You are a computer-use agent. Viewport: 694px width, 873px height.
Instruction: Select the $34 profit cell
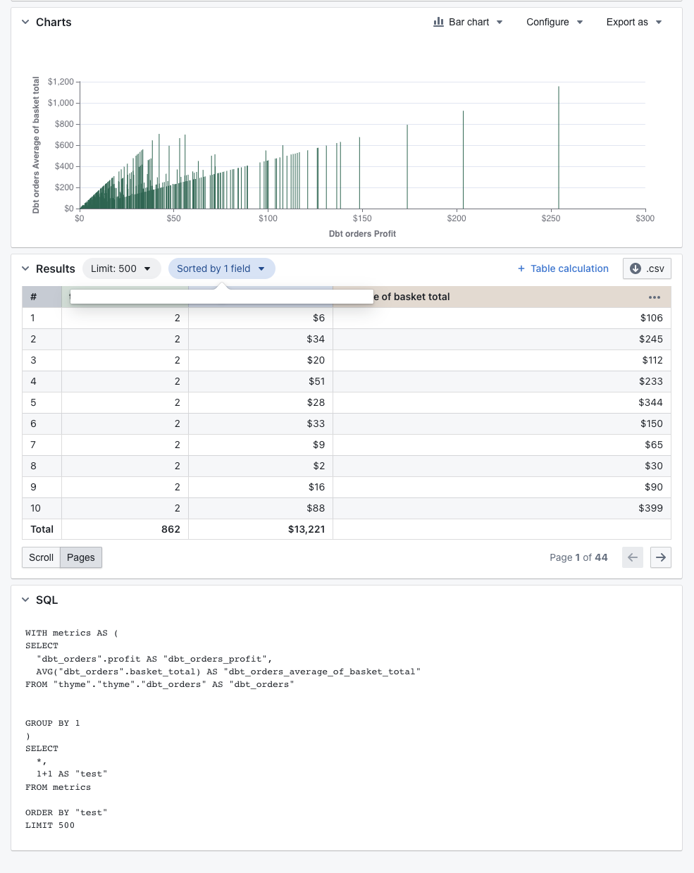tap(261, 339)
